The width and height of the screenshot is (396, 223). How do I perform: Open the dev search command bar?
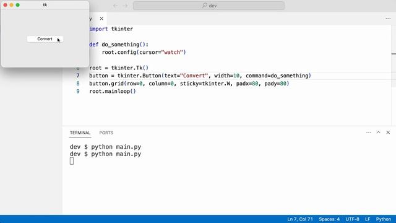coord(209,6)
